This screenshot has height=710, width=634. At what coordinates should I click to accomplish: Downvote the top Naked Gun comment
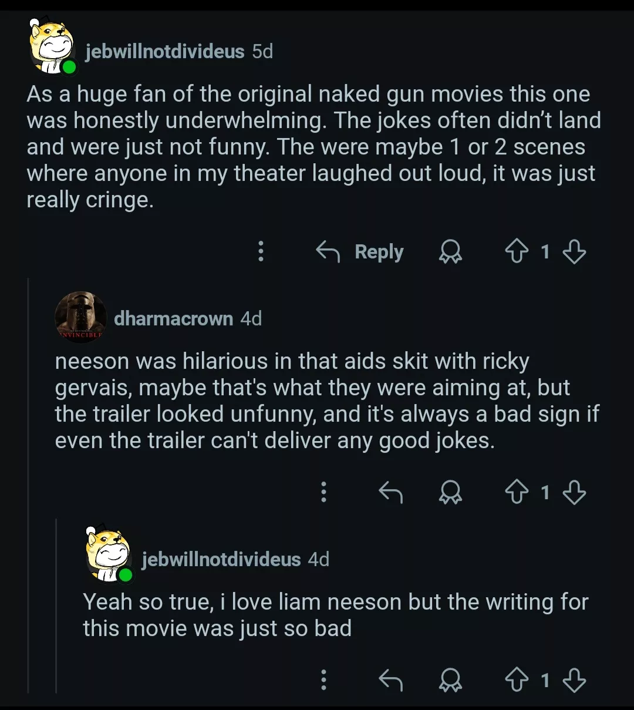point(574,252)
